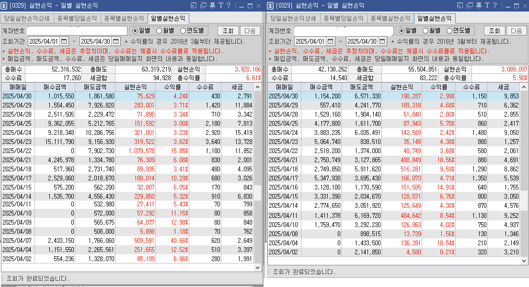Click the font size T icon in right window

487,5
